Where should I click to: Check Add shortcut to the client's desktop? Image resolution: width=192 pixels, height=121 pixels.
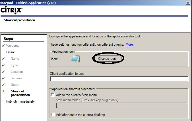coord(53,115)
